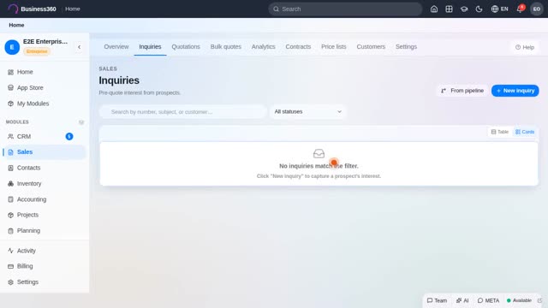This screenshot has width=548, height=308.
Task: Open the Projects module
Action: coord(45,215)
